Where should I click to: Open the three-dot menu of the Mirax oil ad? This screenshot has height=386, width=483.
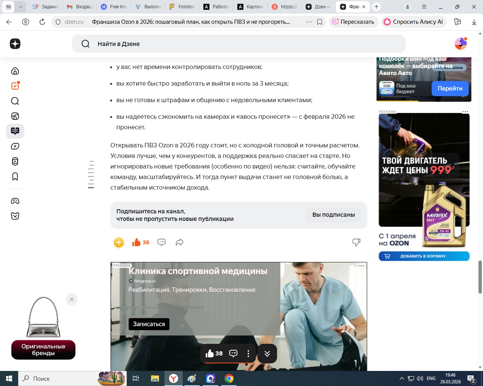[465, 112]
